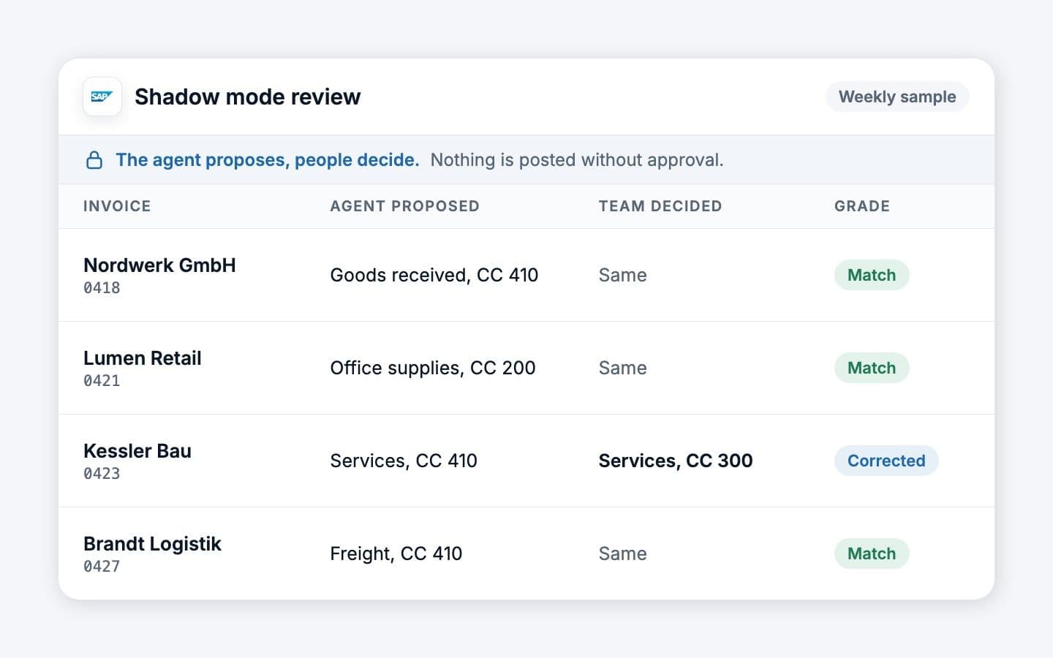This screenshot has width=1053, height=658.
Task: Click the Corrected grade badge
Action: tap(886, 461)
